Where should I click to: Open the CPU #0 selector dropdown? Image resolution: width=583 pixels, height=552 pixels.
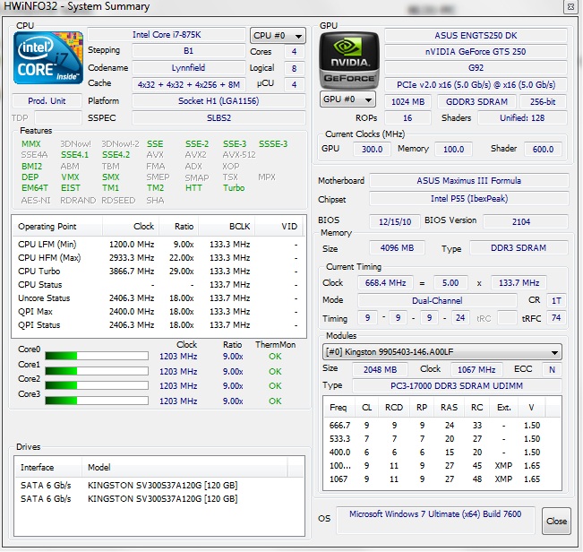[278, 36]
